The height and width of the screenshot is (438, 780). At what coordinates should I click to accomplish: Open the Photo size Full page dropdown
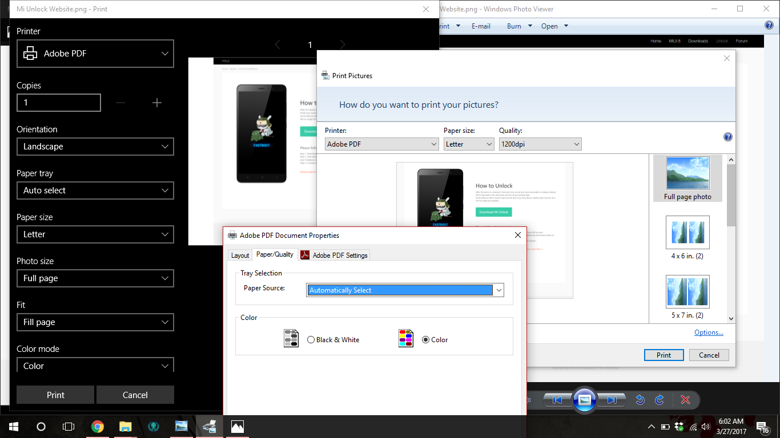point(95,278)
